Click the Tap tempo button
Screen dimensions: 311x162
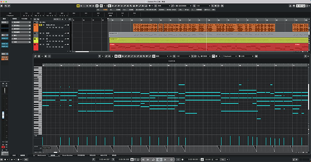tap(222, 159)
